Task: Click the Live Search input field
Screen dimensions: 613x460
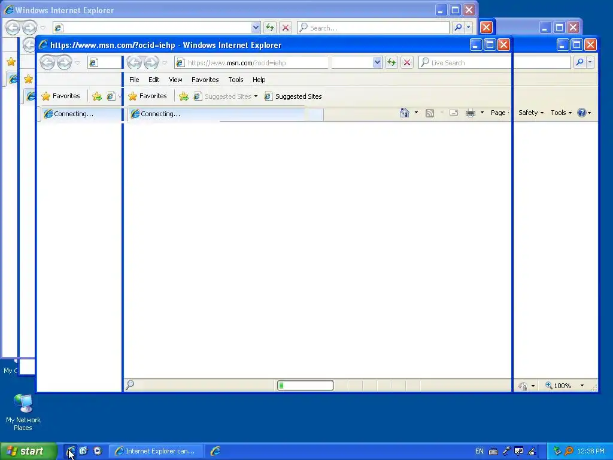Action: [495, 62]
